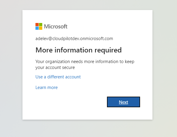177x137 pixels.
Task: Click the green square in Microsoft logo
Action: [x=41, y=25]
